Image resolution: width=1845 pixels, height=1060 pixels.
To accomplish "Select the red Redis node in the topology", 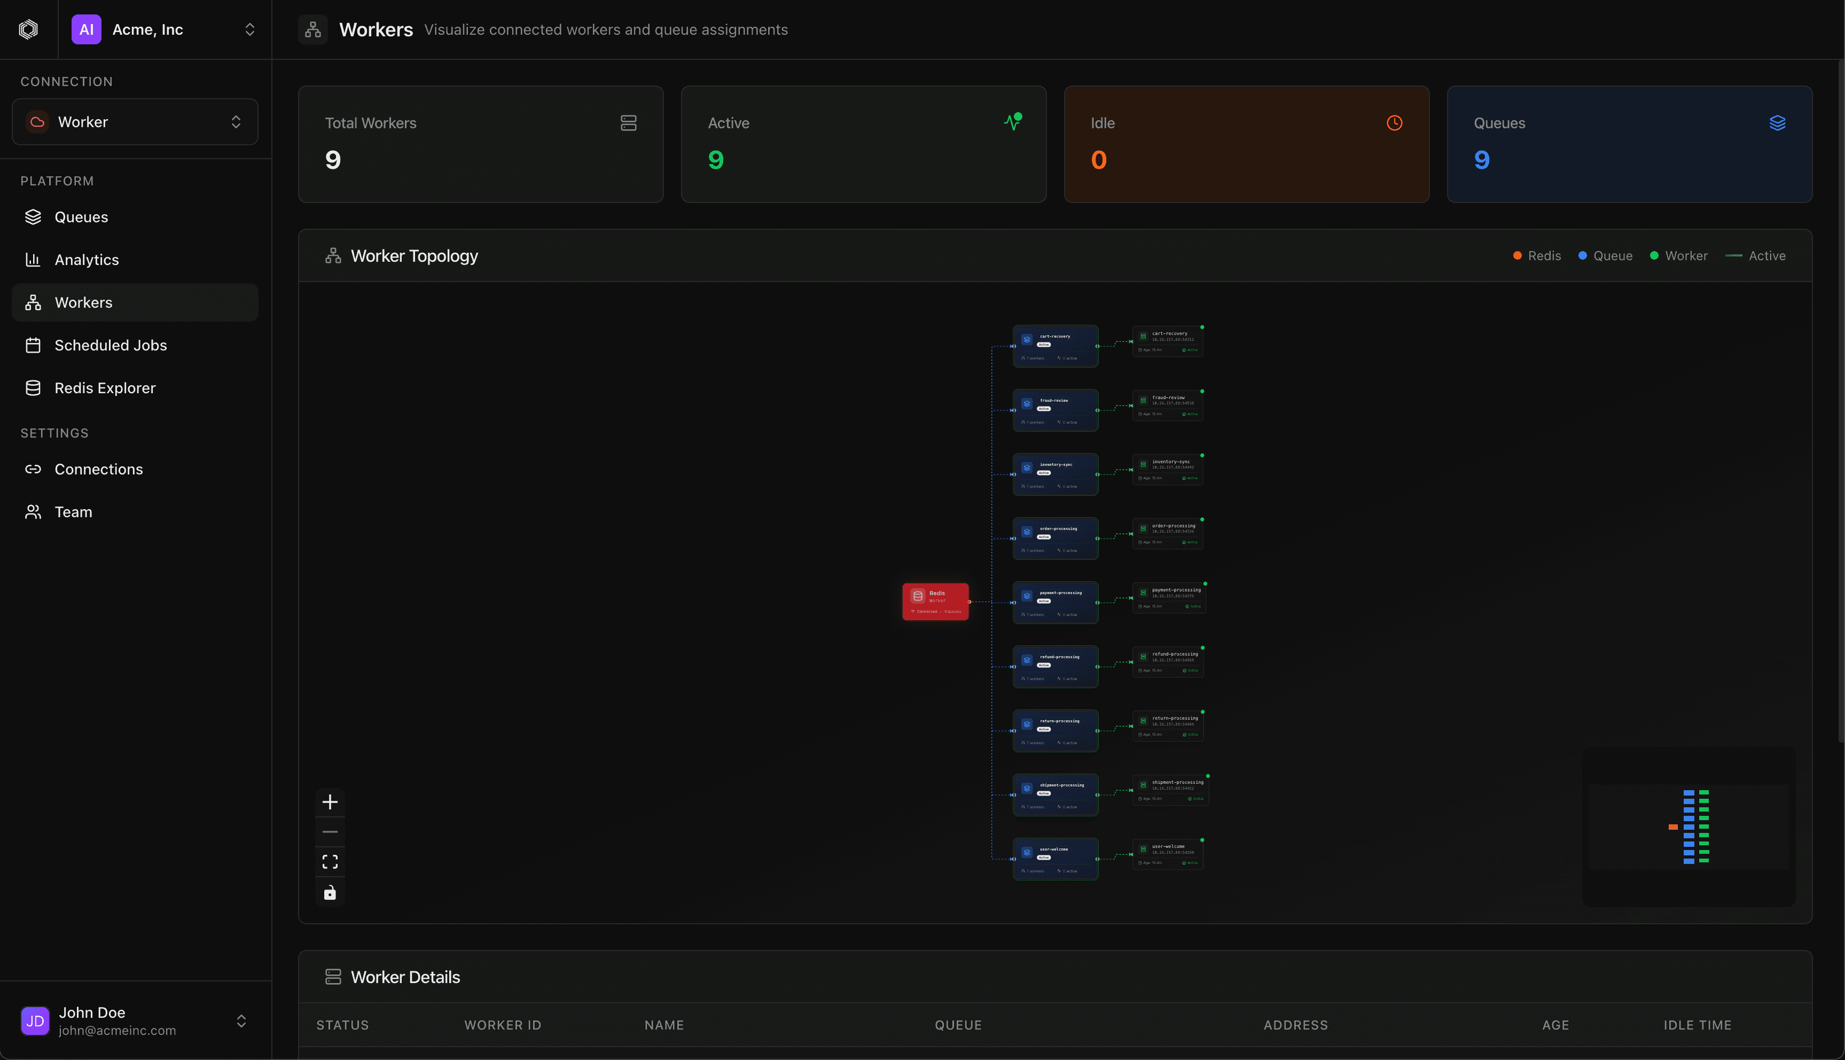I will [935, 602].
